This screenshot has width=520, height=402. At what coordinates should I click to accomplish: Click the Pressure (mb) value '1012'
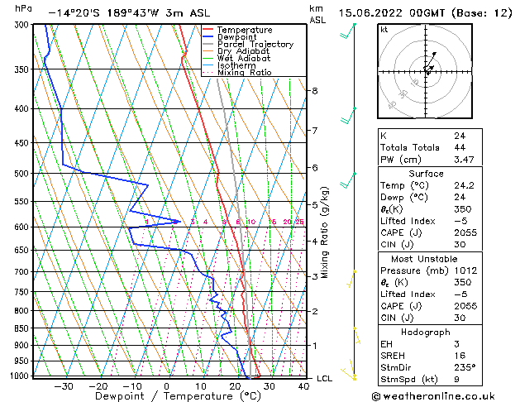465,270
